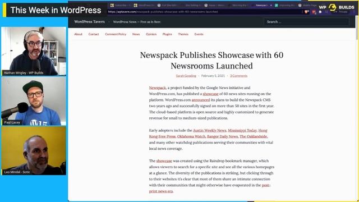Click the article headline 'Newspack Publishes Showcase'

click(x=211, y=61)
